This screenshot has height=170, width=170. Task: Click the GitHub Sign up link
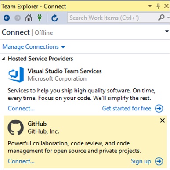click(141, 162)
